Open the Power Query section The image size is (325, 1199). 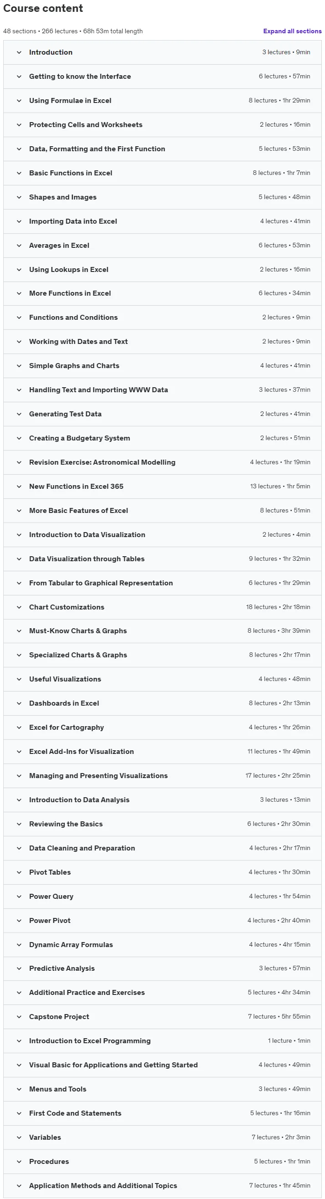pos(162,897)
